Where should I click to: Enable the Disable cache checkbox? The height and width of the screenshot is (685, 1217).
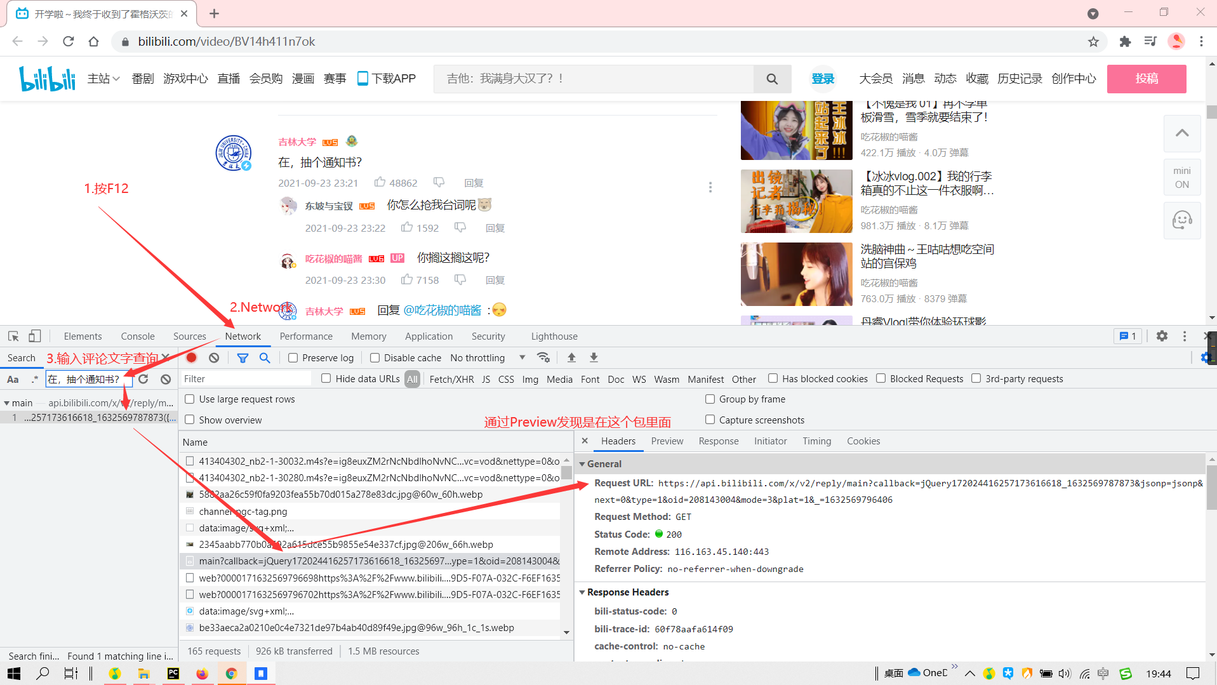tap(375, 358)
